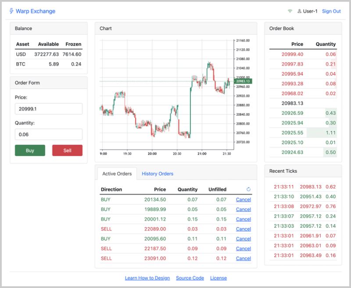351x288 pixels.
Task: Click the Learn How to Design link
Action: pos(147,277)
